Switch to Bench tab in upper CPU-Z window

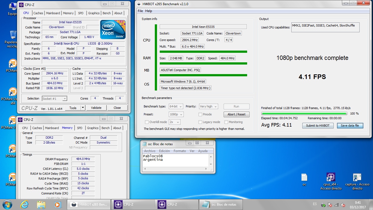point(107,13)
